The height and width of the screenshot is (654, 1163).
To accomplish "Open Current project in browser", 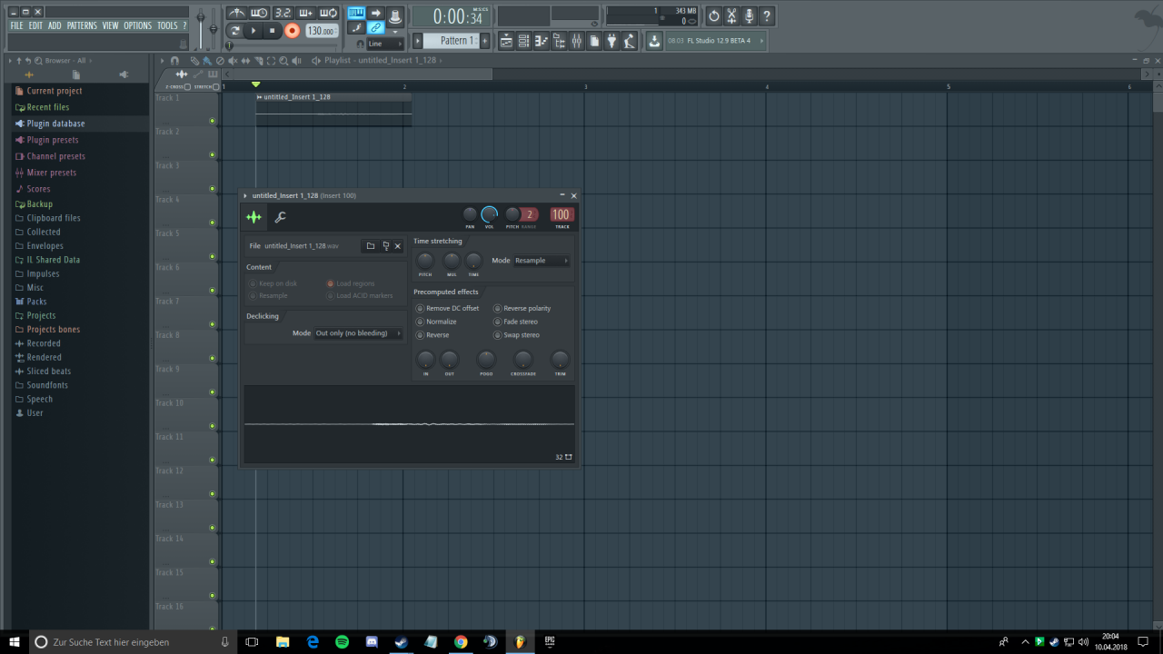I will (x=55, y=91).
